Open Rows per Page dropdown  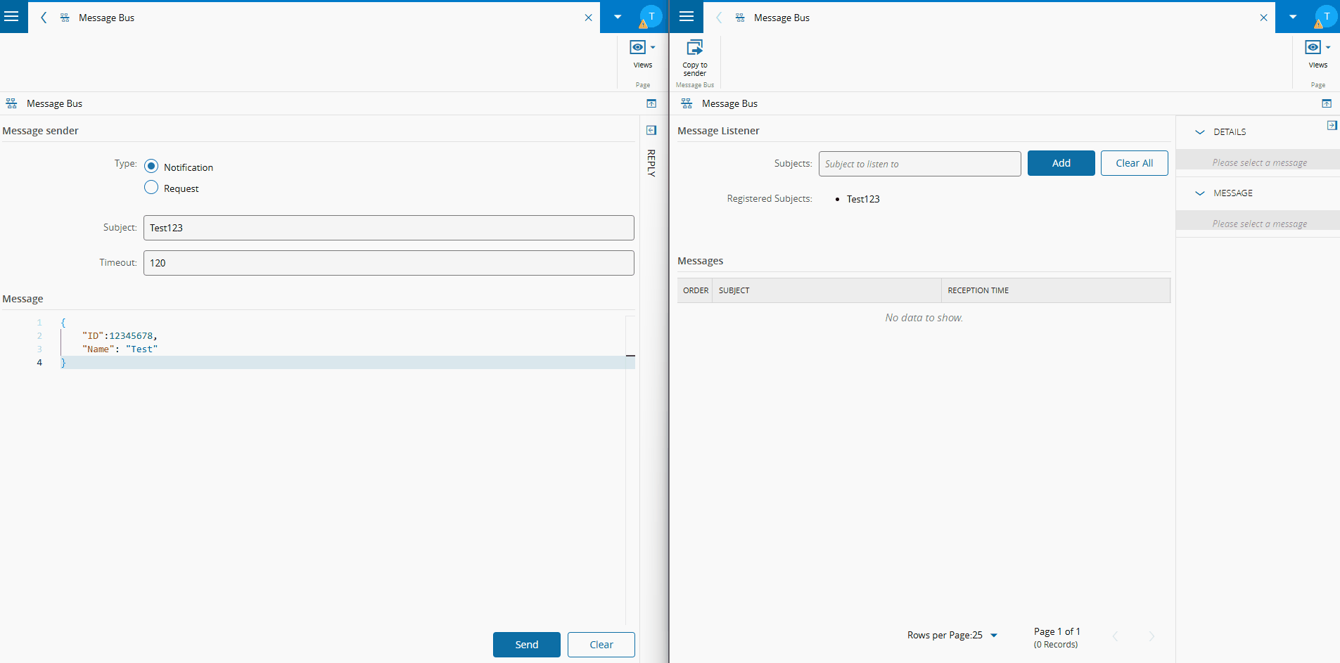click(993, 636)
